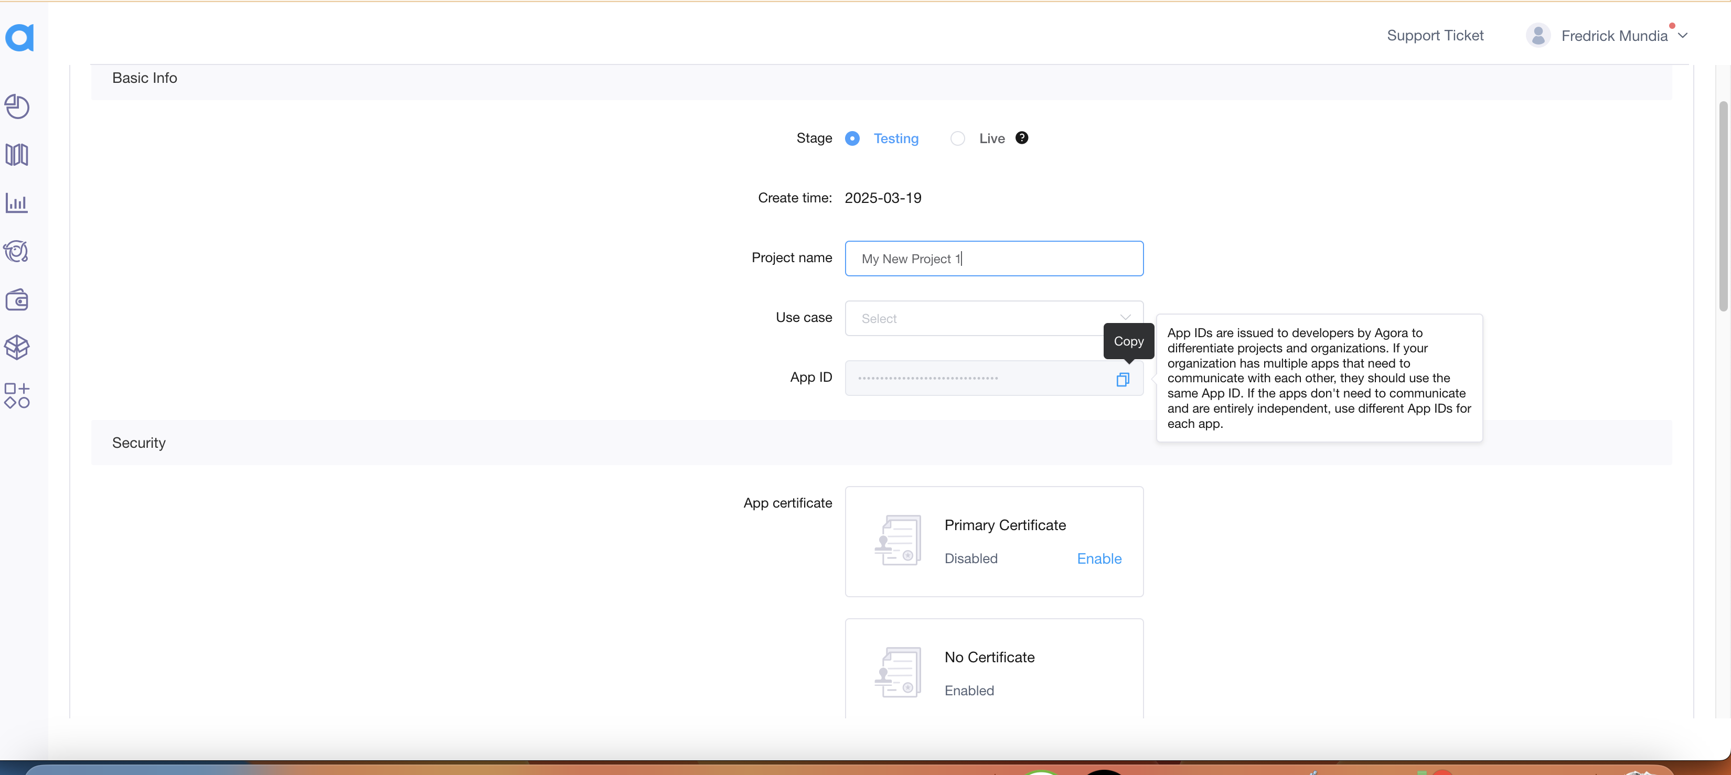The height and width of the screenshot is (775, 1731).
Task: Open Support Ticket link
Action: (x=1435, y=36)
